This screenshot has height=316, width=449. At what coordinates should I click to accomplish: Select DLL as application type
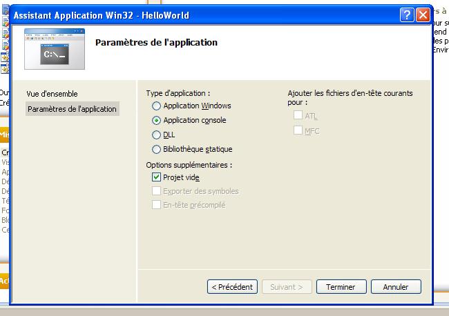[x=157, y=135]
